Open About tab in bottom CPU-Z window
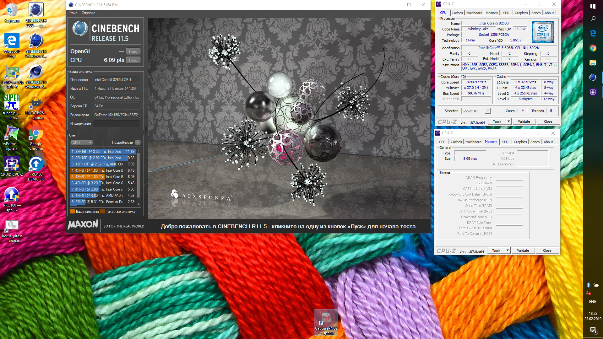The width and height of the screenshot is (603, 339). (548, 142)
